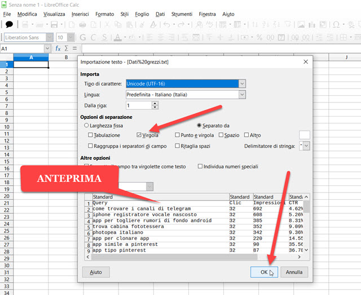Screen dimensions: 361x295
Task: Select the Separato da radio button
Action: pos(199,126)
